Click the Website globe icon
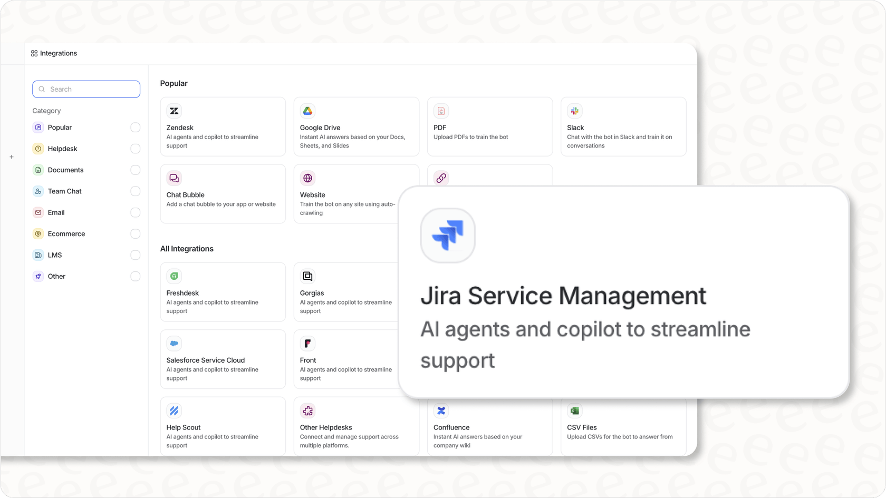 (x=307, y=178)
